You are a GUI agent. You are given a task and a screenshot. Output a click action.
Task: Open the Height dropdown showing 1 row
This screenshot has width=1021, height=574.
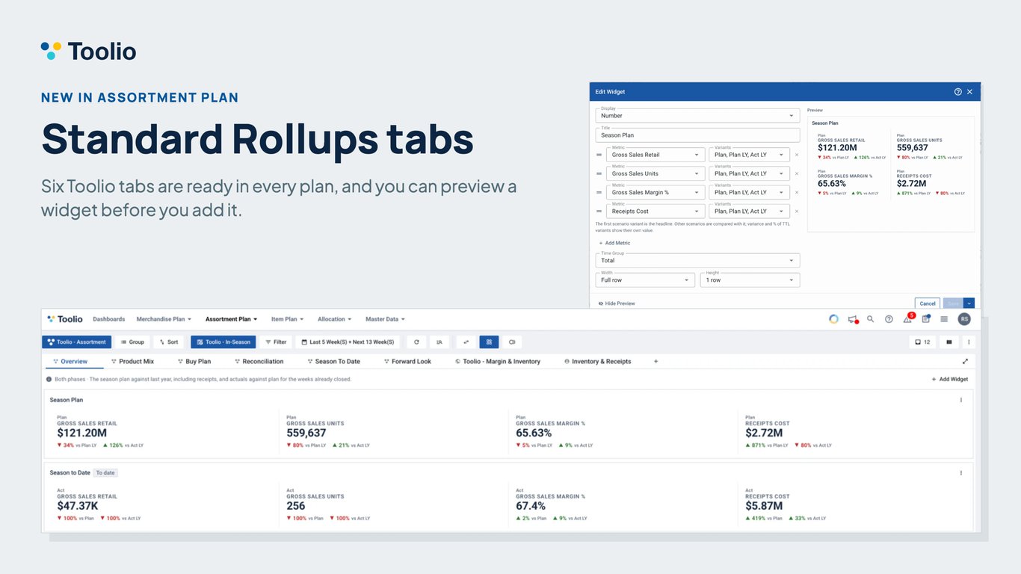[x=750, y=280]
